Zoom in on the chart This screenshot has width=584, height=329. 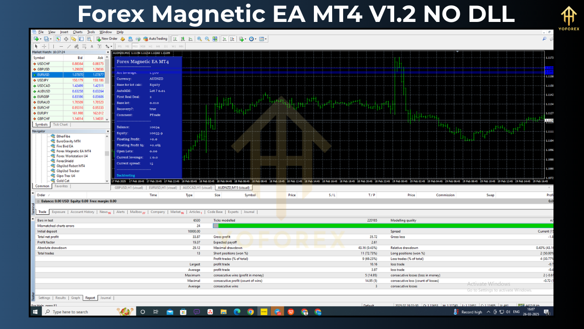click(199, 38)
